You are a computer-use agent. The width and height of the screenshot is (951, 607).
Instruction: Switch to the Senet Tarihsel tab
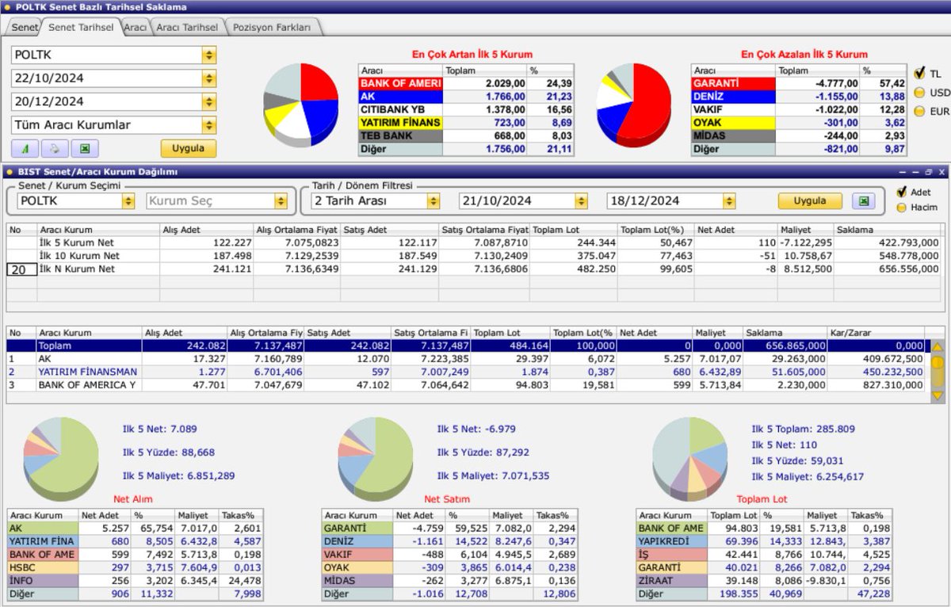click(81, 27)
